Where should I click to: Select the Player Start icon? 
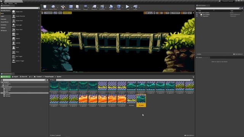click(14, 30)
